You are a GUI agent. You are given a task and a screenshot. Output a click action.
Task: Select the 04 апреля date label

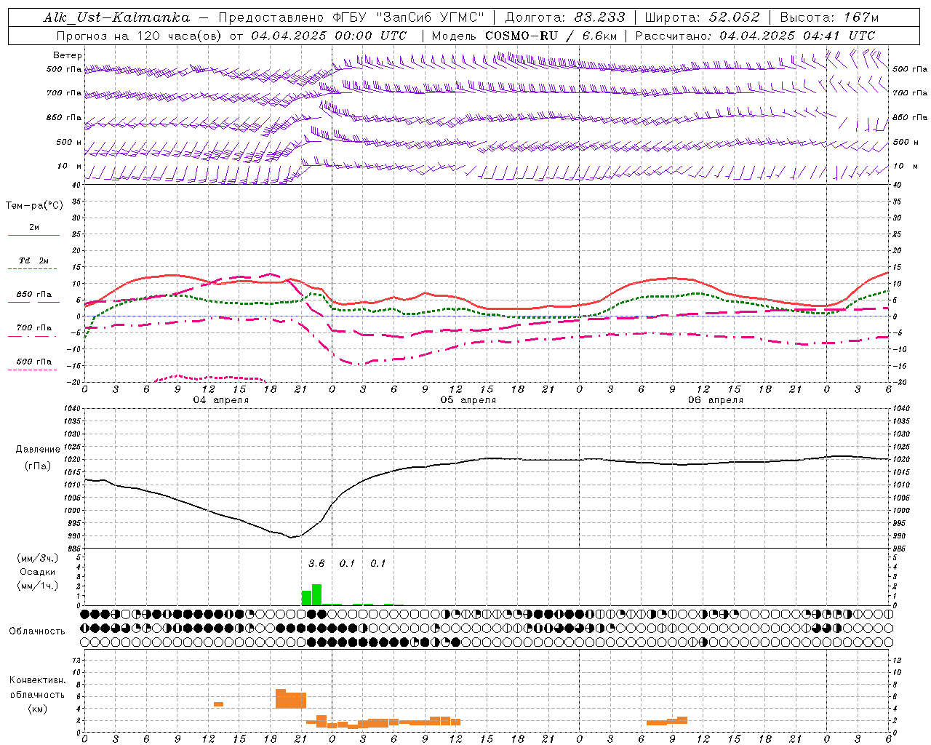pos(220,400)
